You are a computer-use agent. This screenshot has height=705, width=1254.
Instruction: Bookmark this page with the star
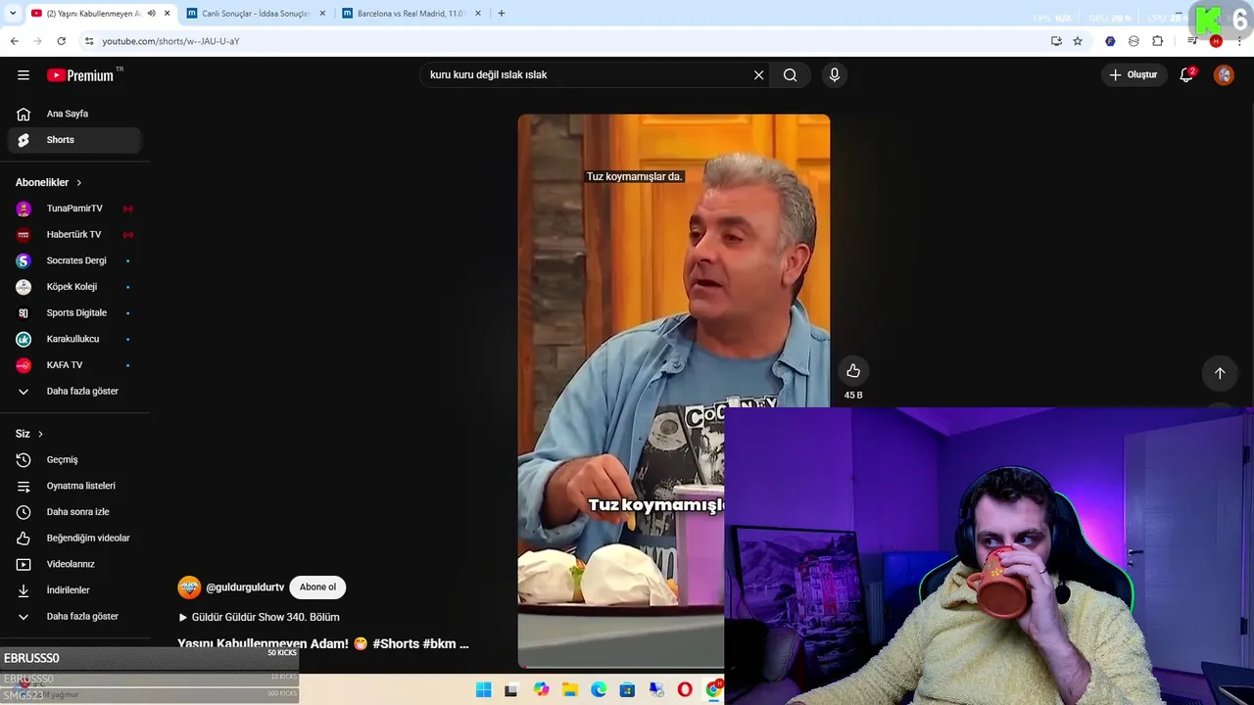(1078, 41)
